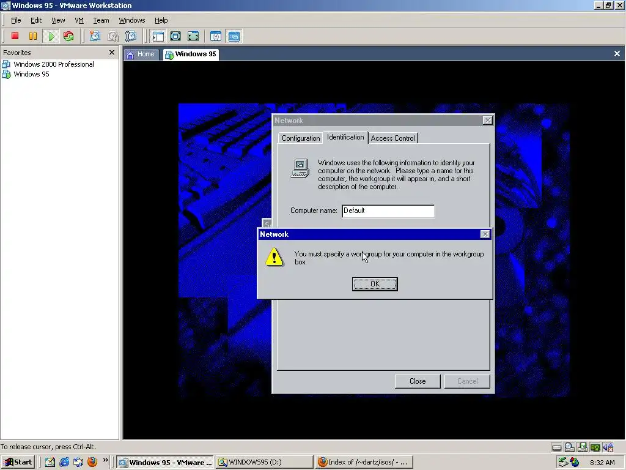
Task: Open the snapshot manager wrench-clock icon
Action: (x=131, y=36)
